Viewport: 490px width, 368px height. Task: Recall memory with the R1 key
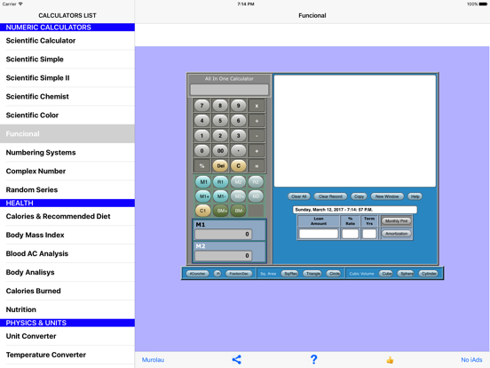click(x=220, y=182)
